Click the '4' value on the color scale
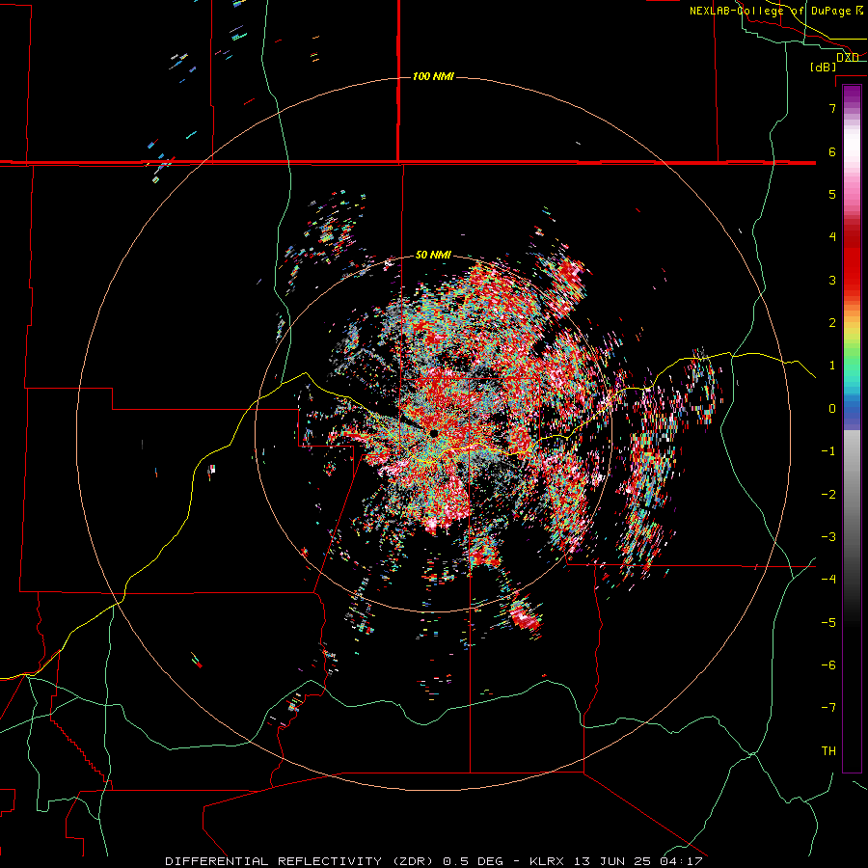This screenshot has width=868, height=868. 832,237
